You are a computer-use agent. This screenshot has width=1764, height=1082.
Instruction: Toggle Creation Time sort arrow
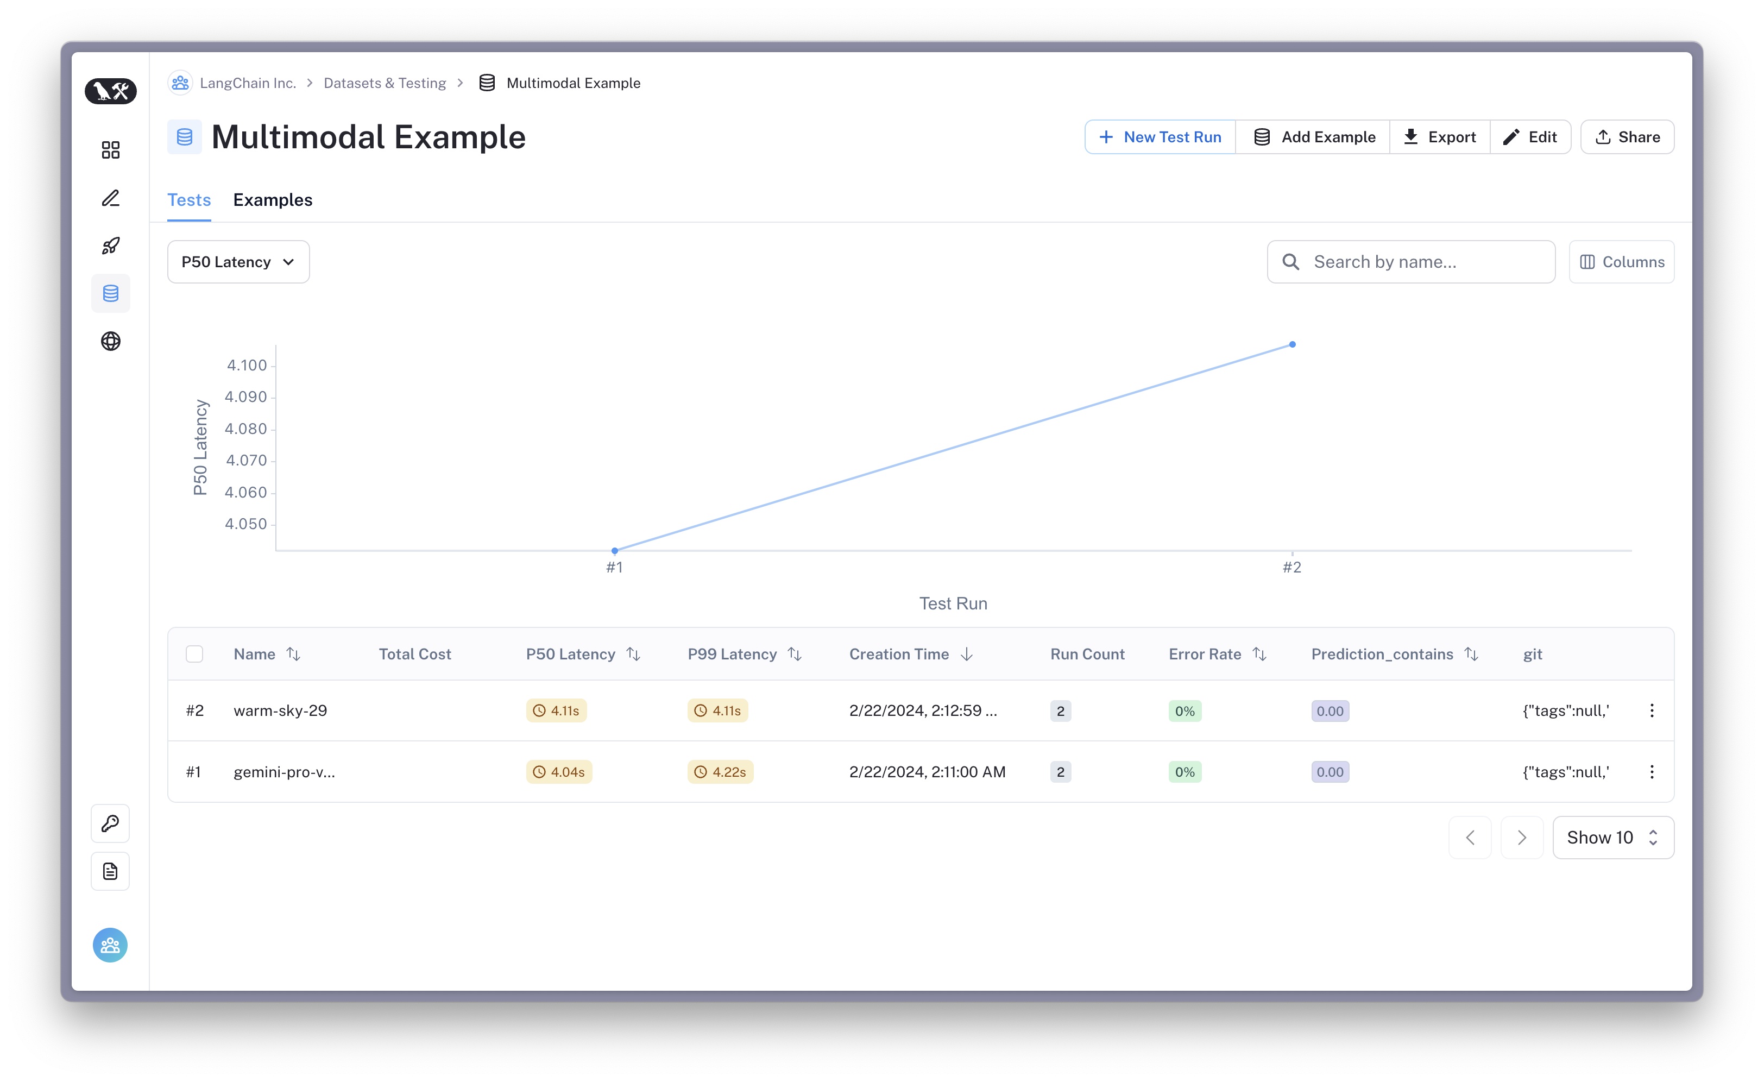(967, 654)
